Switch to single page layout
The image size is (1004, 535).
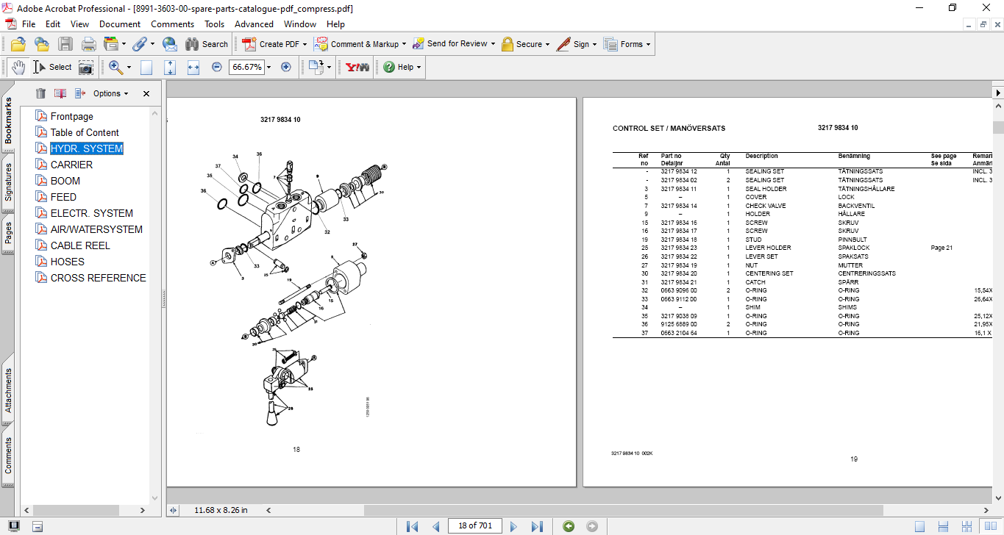coord(919,526)
